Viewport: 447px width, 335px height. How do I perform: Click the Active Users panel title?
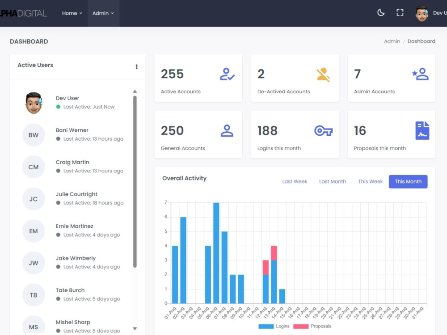(x=35, y=65)
